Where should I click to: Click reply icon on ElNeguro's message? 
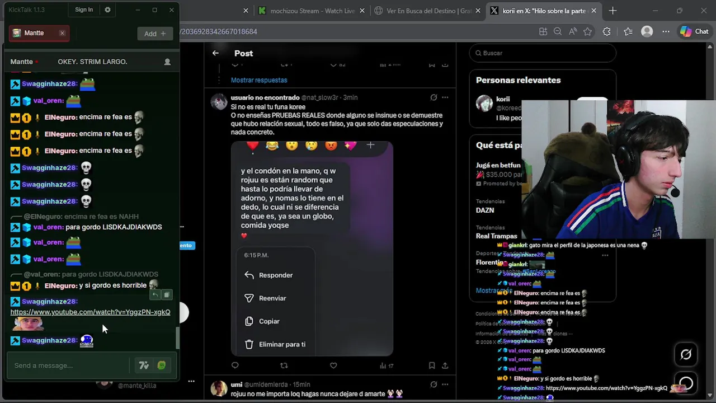[156, 294]
